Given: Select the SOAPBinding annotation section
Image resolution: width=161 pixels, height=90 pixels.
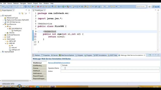Looking at the screenshot, I should [x=39, y=65].
